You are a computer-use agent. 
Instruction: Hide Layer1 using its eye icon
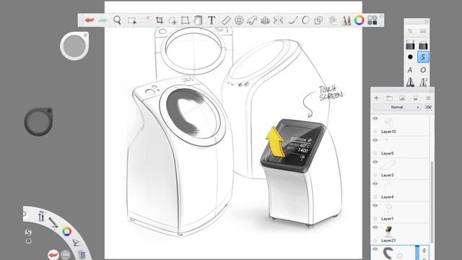pos(375,205)
